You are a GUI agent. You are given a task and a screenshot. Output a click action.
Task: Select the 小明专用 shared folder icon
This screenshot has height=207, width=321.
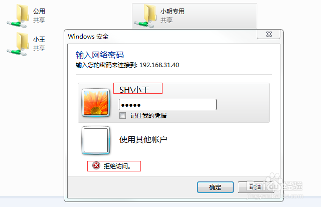point(145,16)
